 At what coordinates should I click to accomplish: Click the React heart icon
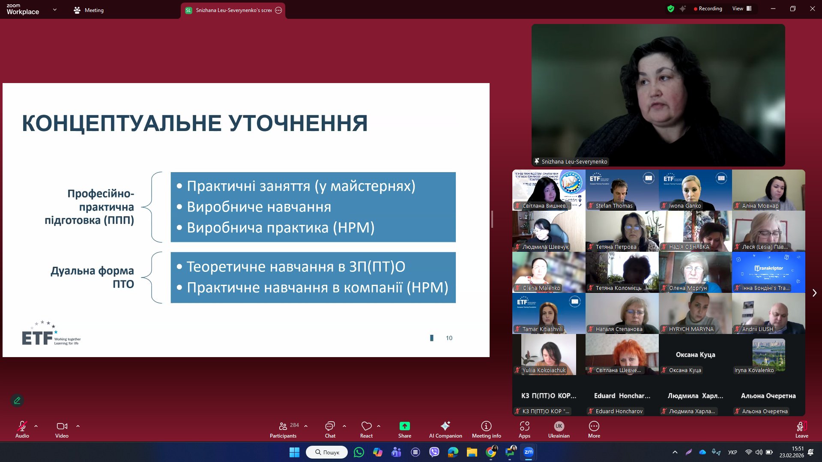366,429
